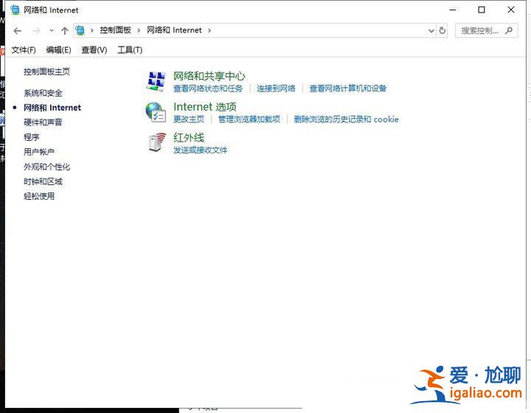Screen dimensions: 531x413
Task: Open the 编辑(E) menu
Action: tap(58, 50)
